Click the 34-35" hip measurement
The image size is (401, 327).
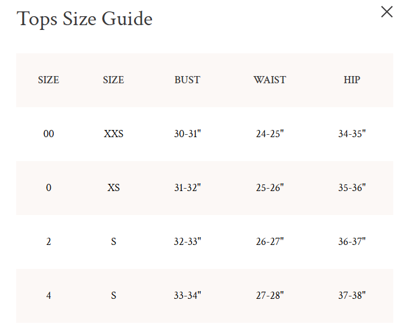pyautogui.click(x=352, y=134)
